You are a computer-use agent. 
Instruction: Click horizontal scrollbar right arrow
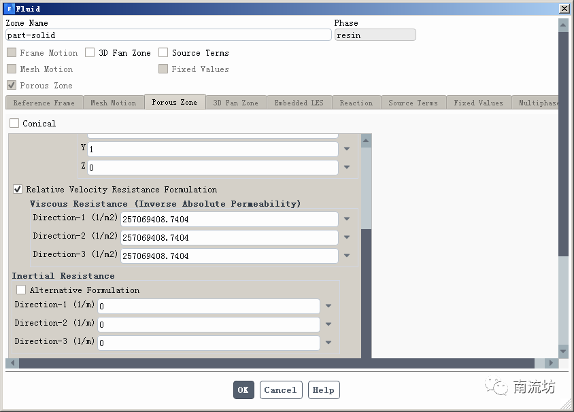click(x=550, y=364)
